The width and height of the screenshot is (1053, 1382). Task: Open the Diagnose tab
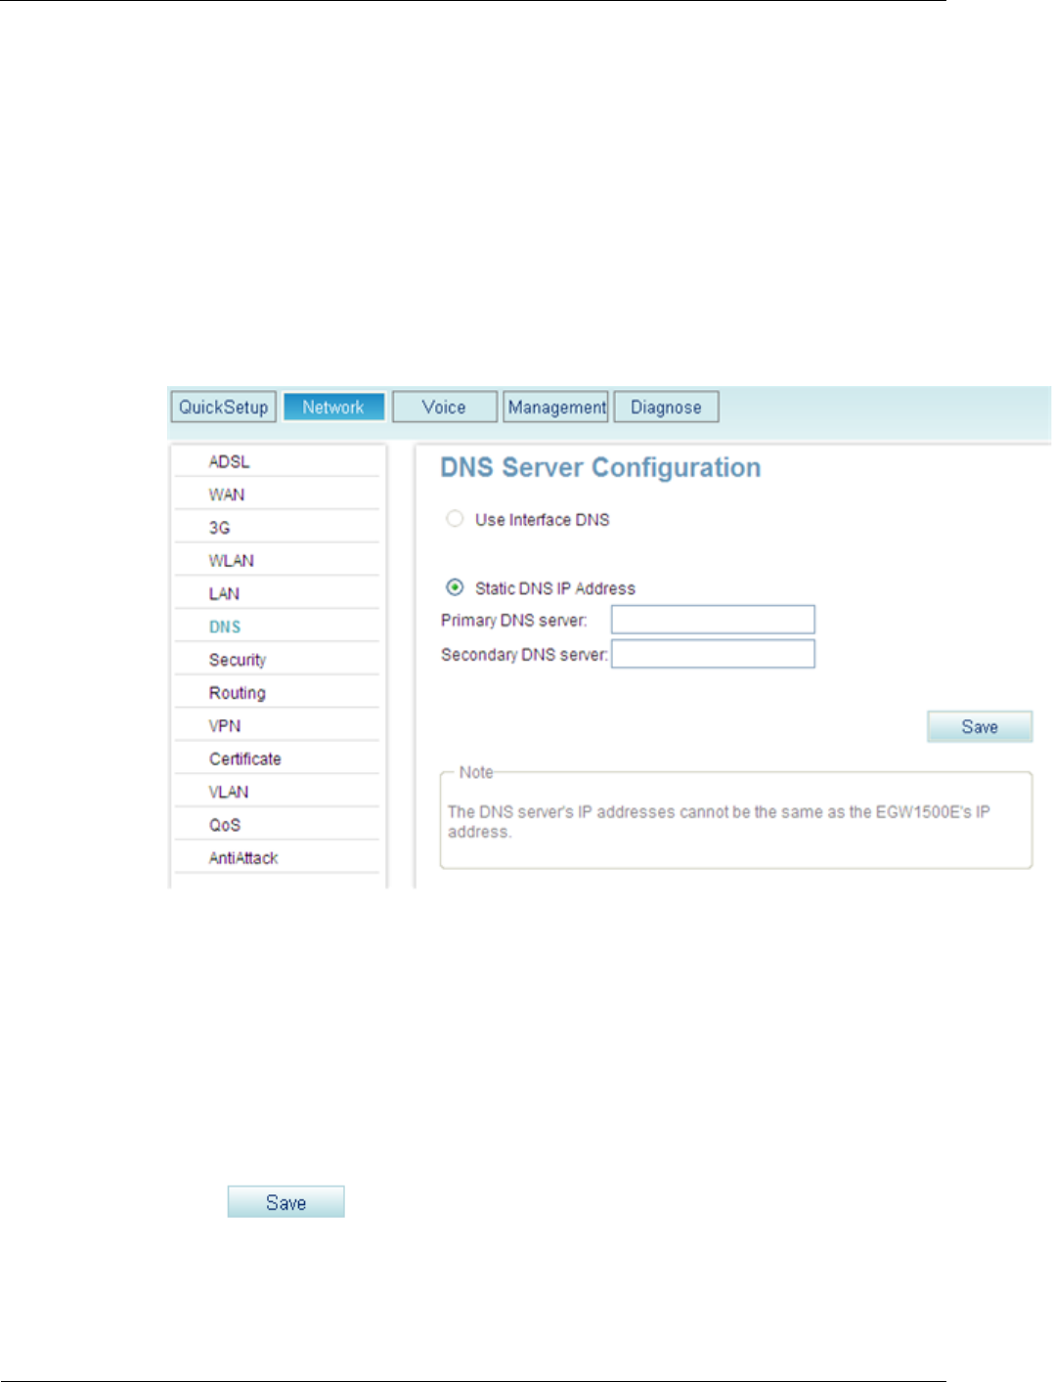(x=666, y=407)
